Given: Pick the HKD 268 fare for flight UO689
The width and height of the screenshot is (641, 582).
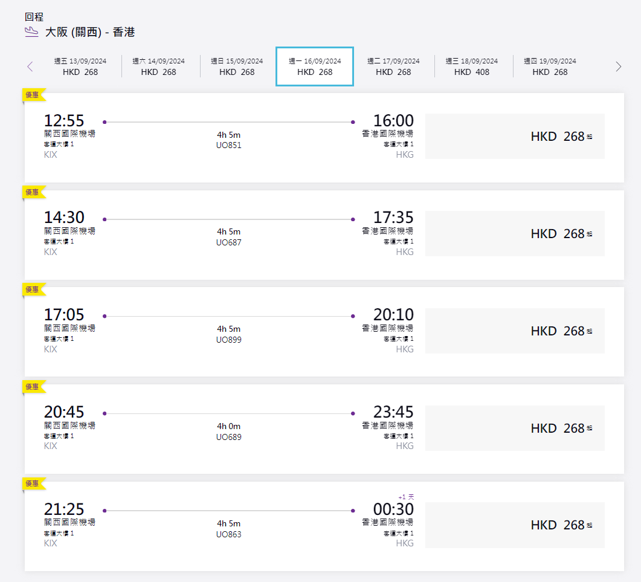Looking at the screenshot, I should pos(515,428).
